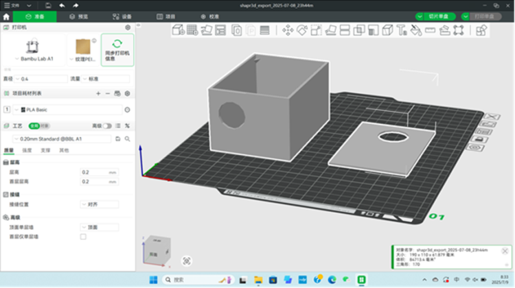The width and height of the screenshot is (515, 288).
Task: Switch to the 预览 preview tab
Action: click(78, 16)
